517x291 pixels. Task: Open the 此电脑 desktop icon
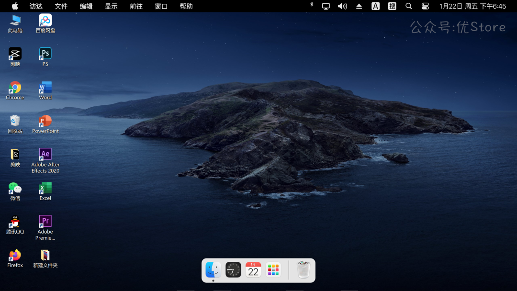click(15, 23)
